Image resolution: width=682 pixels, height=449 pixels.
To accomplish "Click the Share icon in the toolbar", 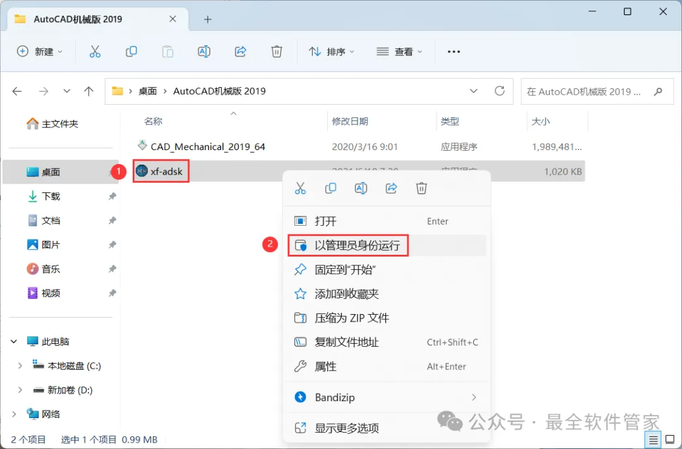I will click(241, 52).
